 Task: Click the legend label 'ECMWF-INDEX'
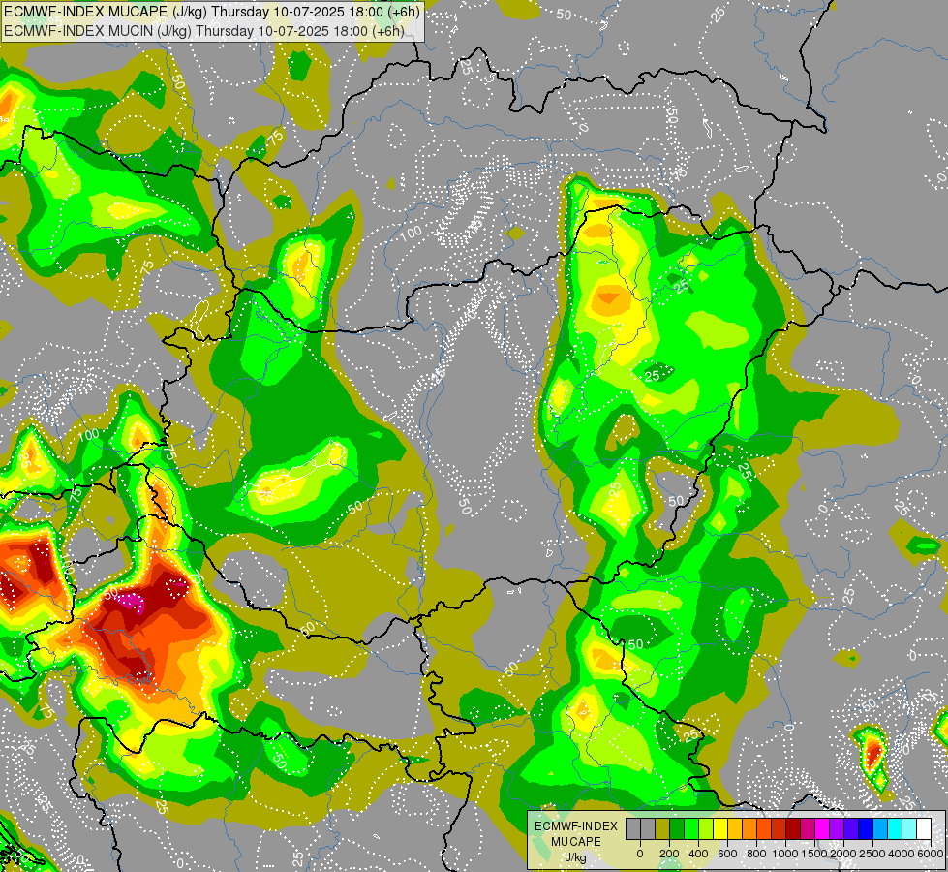(576, 826)
